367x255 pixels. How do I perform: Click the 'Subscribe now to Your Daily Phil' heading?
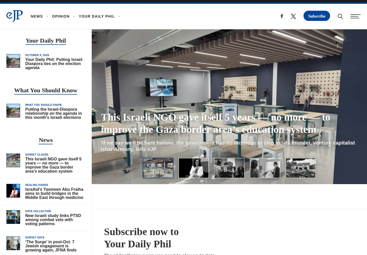tap(141, 238)
